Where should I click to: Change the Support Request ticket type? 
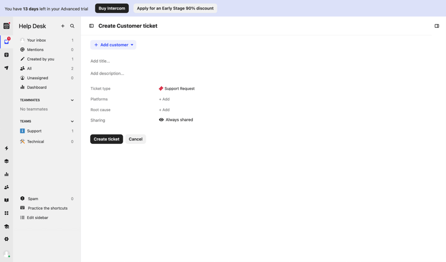[177, 89]
